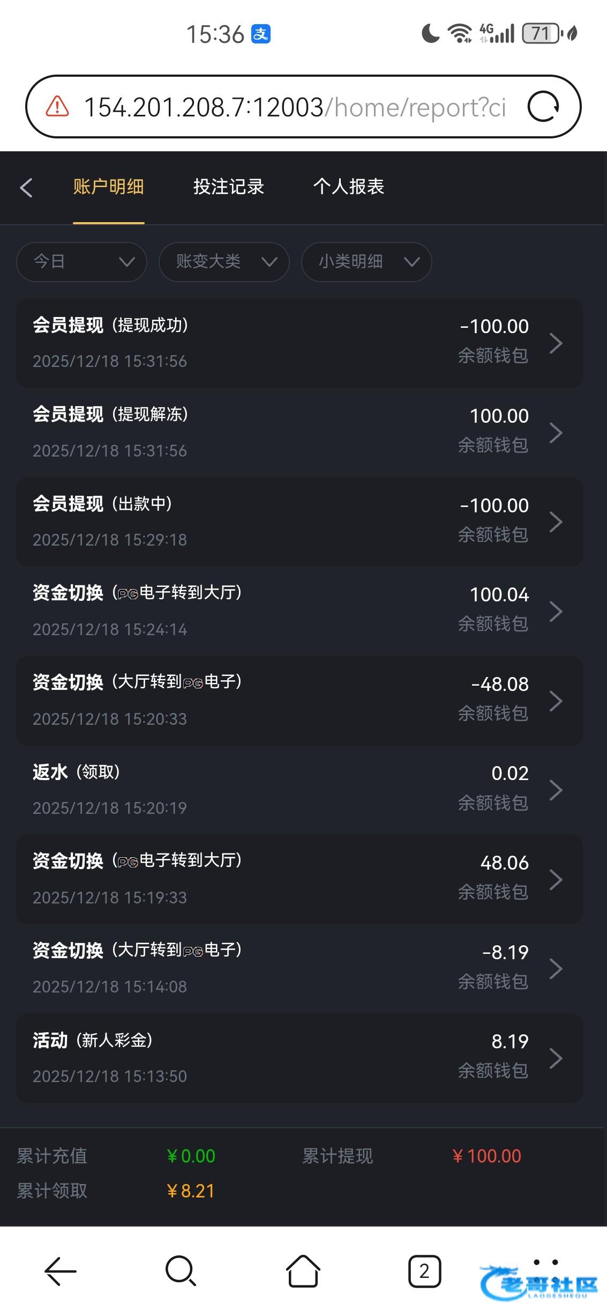Open the tab switcher showing 2 tabs
This screenshot has height=1316, width=607.
pos(424,1271)
